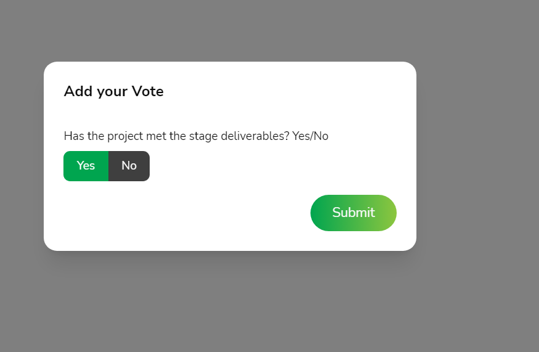Select the Yes vote option
539x352 pixels.
pyautogui.click(x=86, y=166)
